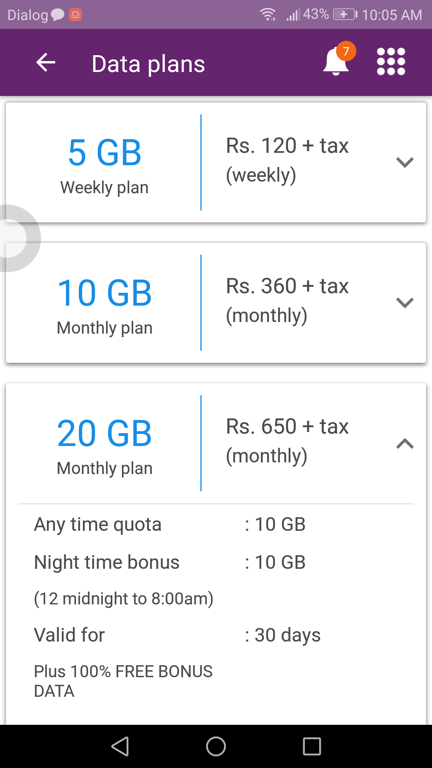Expand the 5 GB weekly plan chevron

click(405, 162)
